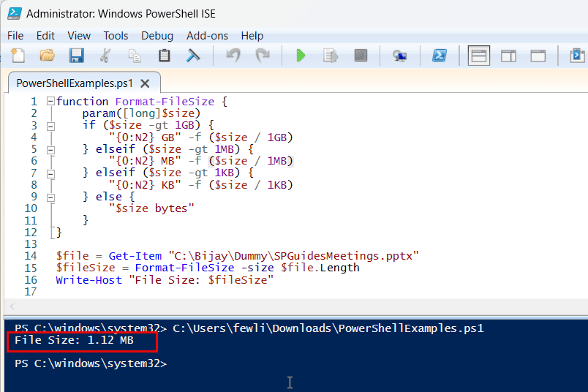Cut selection with the scissors icon
The width and height of the screenshot is (588, 392).
coord(106,56)
